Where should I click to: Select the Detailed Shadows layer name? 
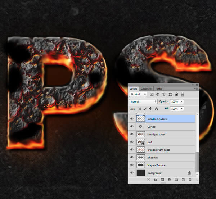(157, 119)
